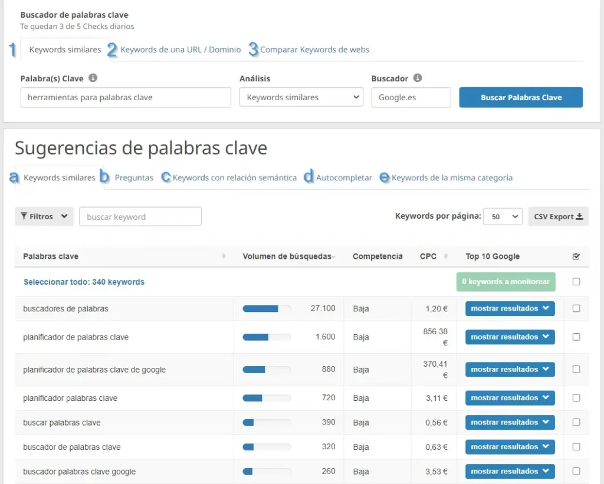Viewport: 604px width, 484px height.
Task: Open the Filtros funnel filter menu
Action: coord(44,216)
